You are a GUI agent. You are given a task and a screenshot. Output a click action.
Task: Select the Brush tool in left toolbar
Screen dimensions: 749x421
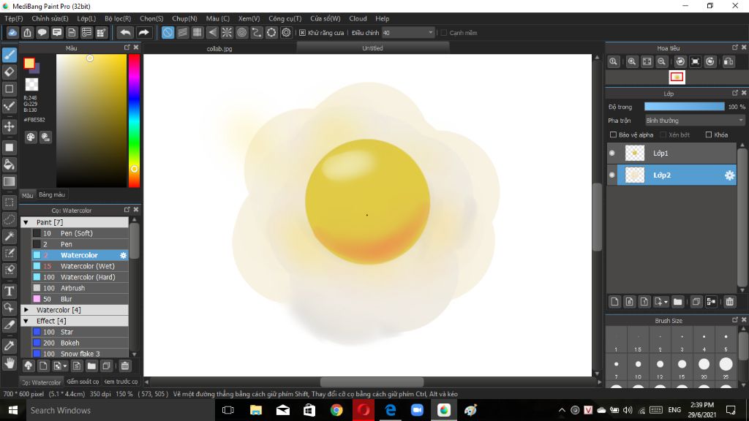[x=10, y=55]
